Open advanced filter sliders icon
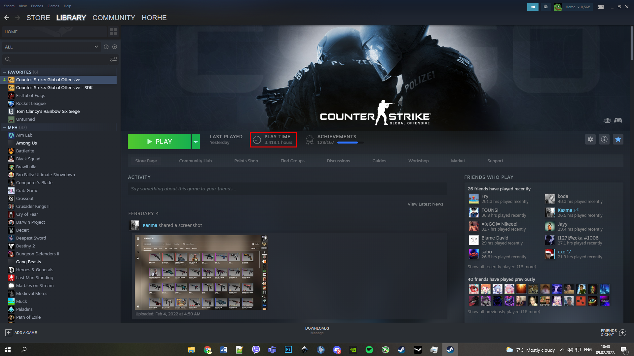The image size is (634, 356). (x=113, y=59)
